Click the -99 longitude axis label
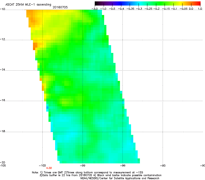This screenshot has width=205, height=180. click(x=83, y=166)
